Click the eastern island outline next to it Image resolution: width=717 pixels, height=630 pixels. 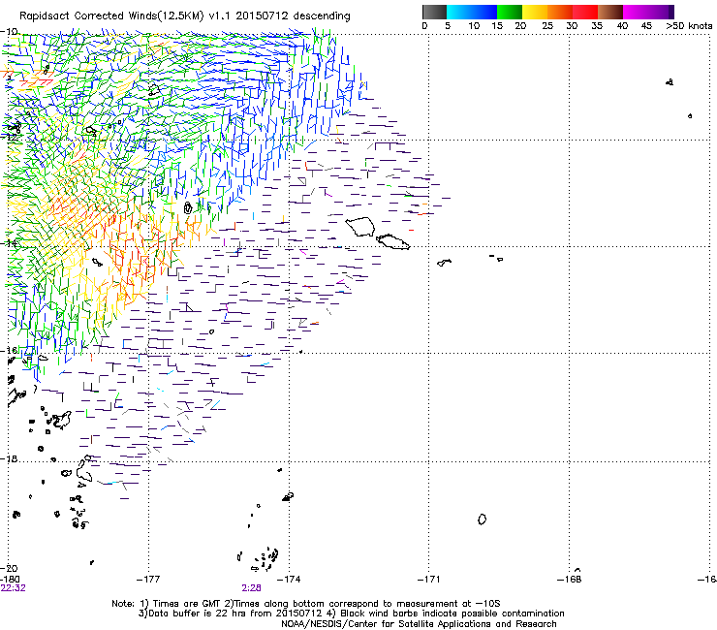[x=393, y=241]
